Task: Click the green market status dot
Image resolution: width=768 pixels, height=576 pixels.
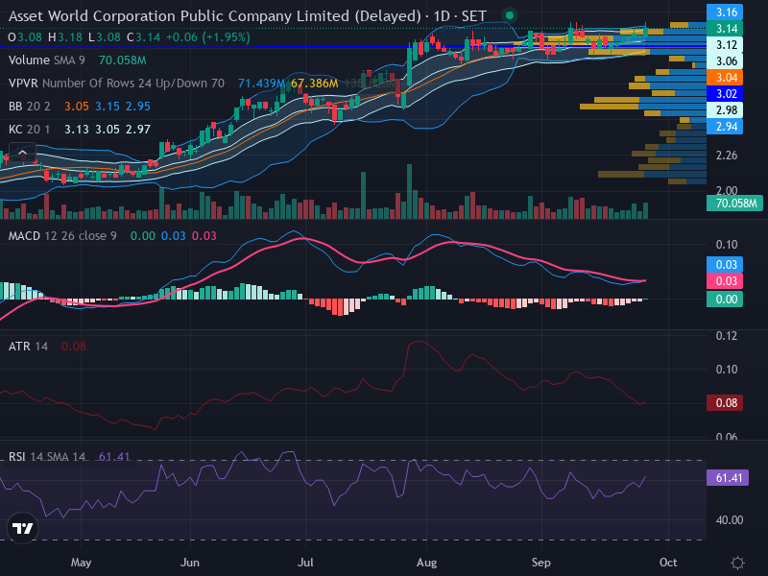Action: click(510, 15)
